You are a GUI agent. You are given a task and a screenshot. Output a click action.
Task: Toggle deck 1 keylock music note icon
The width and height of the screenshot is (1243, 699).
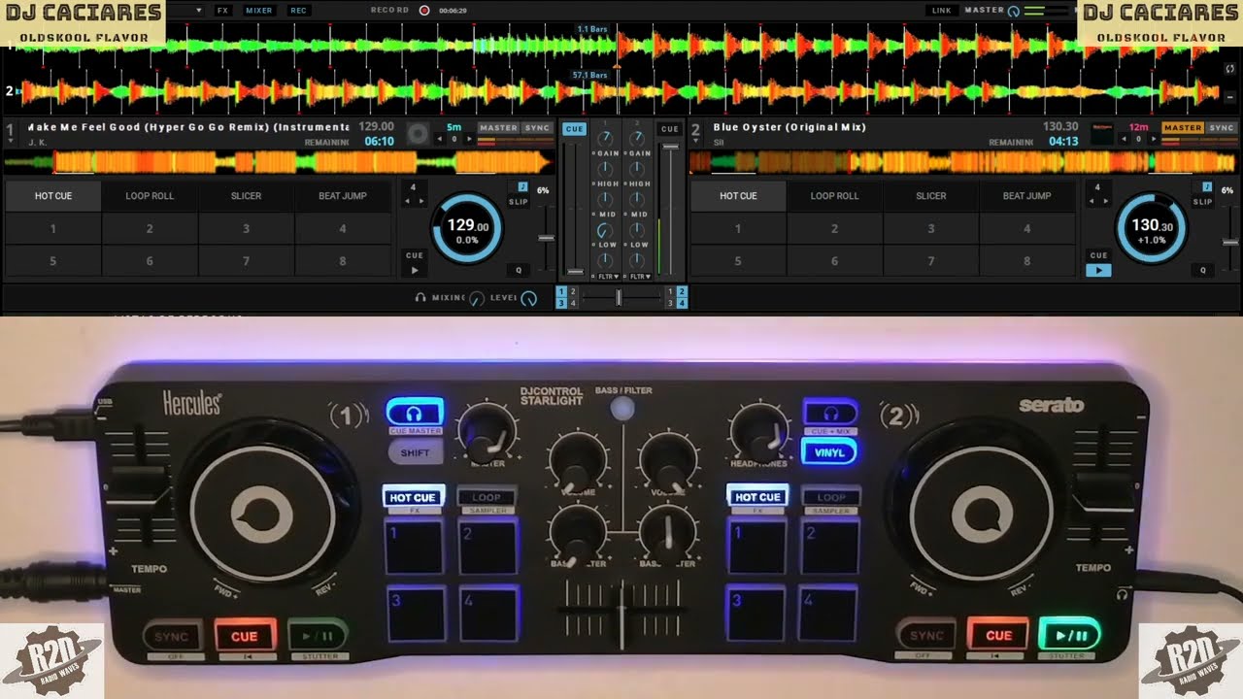click(x=523, y=187)
